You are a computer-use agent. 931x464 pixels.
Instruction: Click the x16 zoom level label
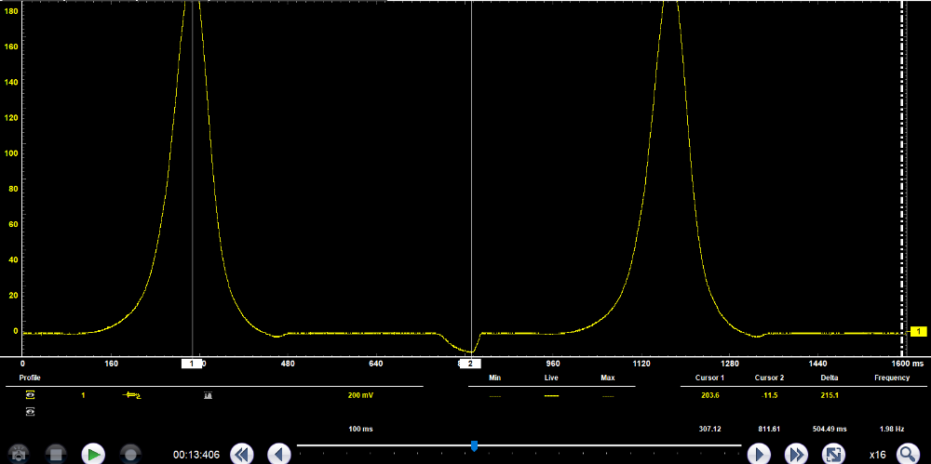[x=878, y=455]
